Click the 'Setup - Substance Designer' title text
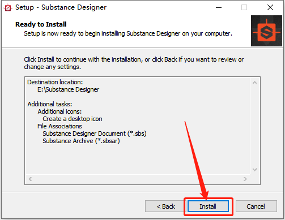The image size is (285, 220). [61, 7]
